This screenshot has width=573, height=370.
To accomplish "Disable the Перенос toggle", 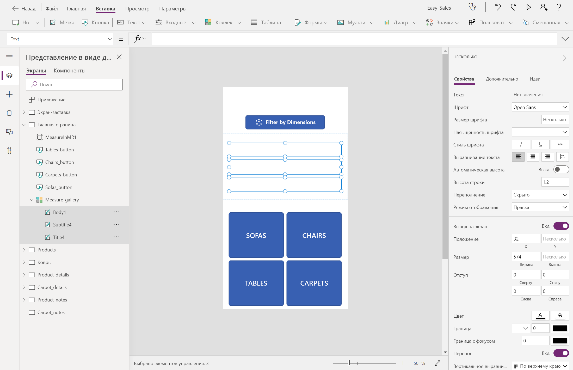I will pyautogui.click(x=561, y=353).
